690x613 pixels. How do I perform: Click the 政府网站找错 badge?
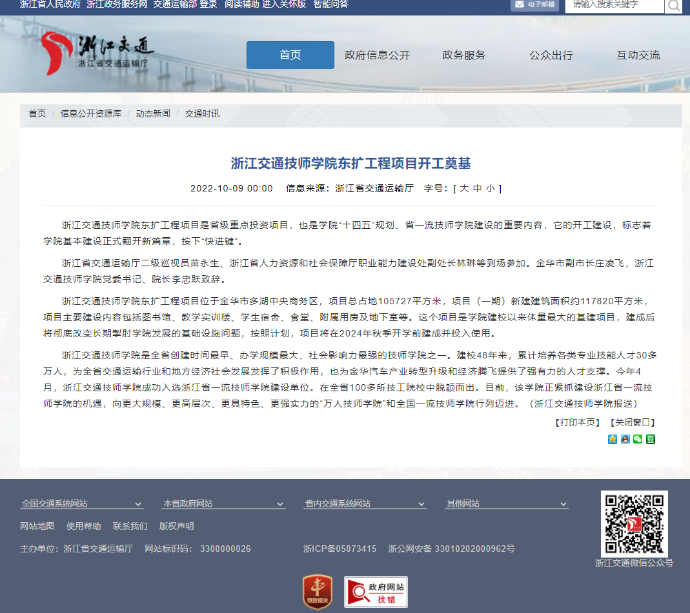coord(376,592)
